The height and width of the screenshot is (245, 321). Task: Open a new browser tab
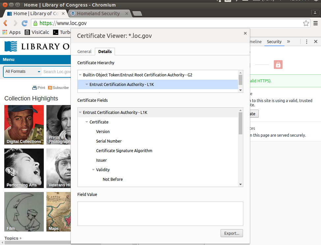point(137,14)
